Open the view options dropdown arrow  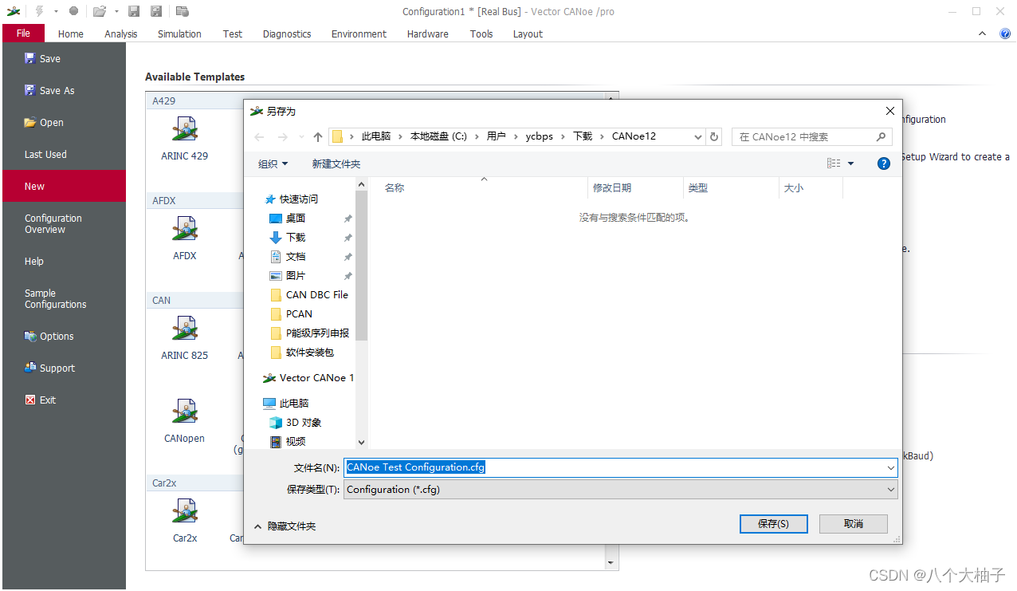pyautogui.click(x=850, y=164)
